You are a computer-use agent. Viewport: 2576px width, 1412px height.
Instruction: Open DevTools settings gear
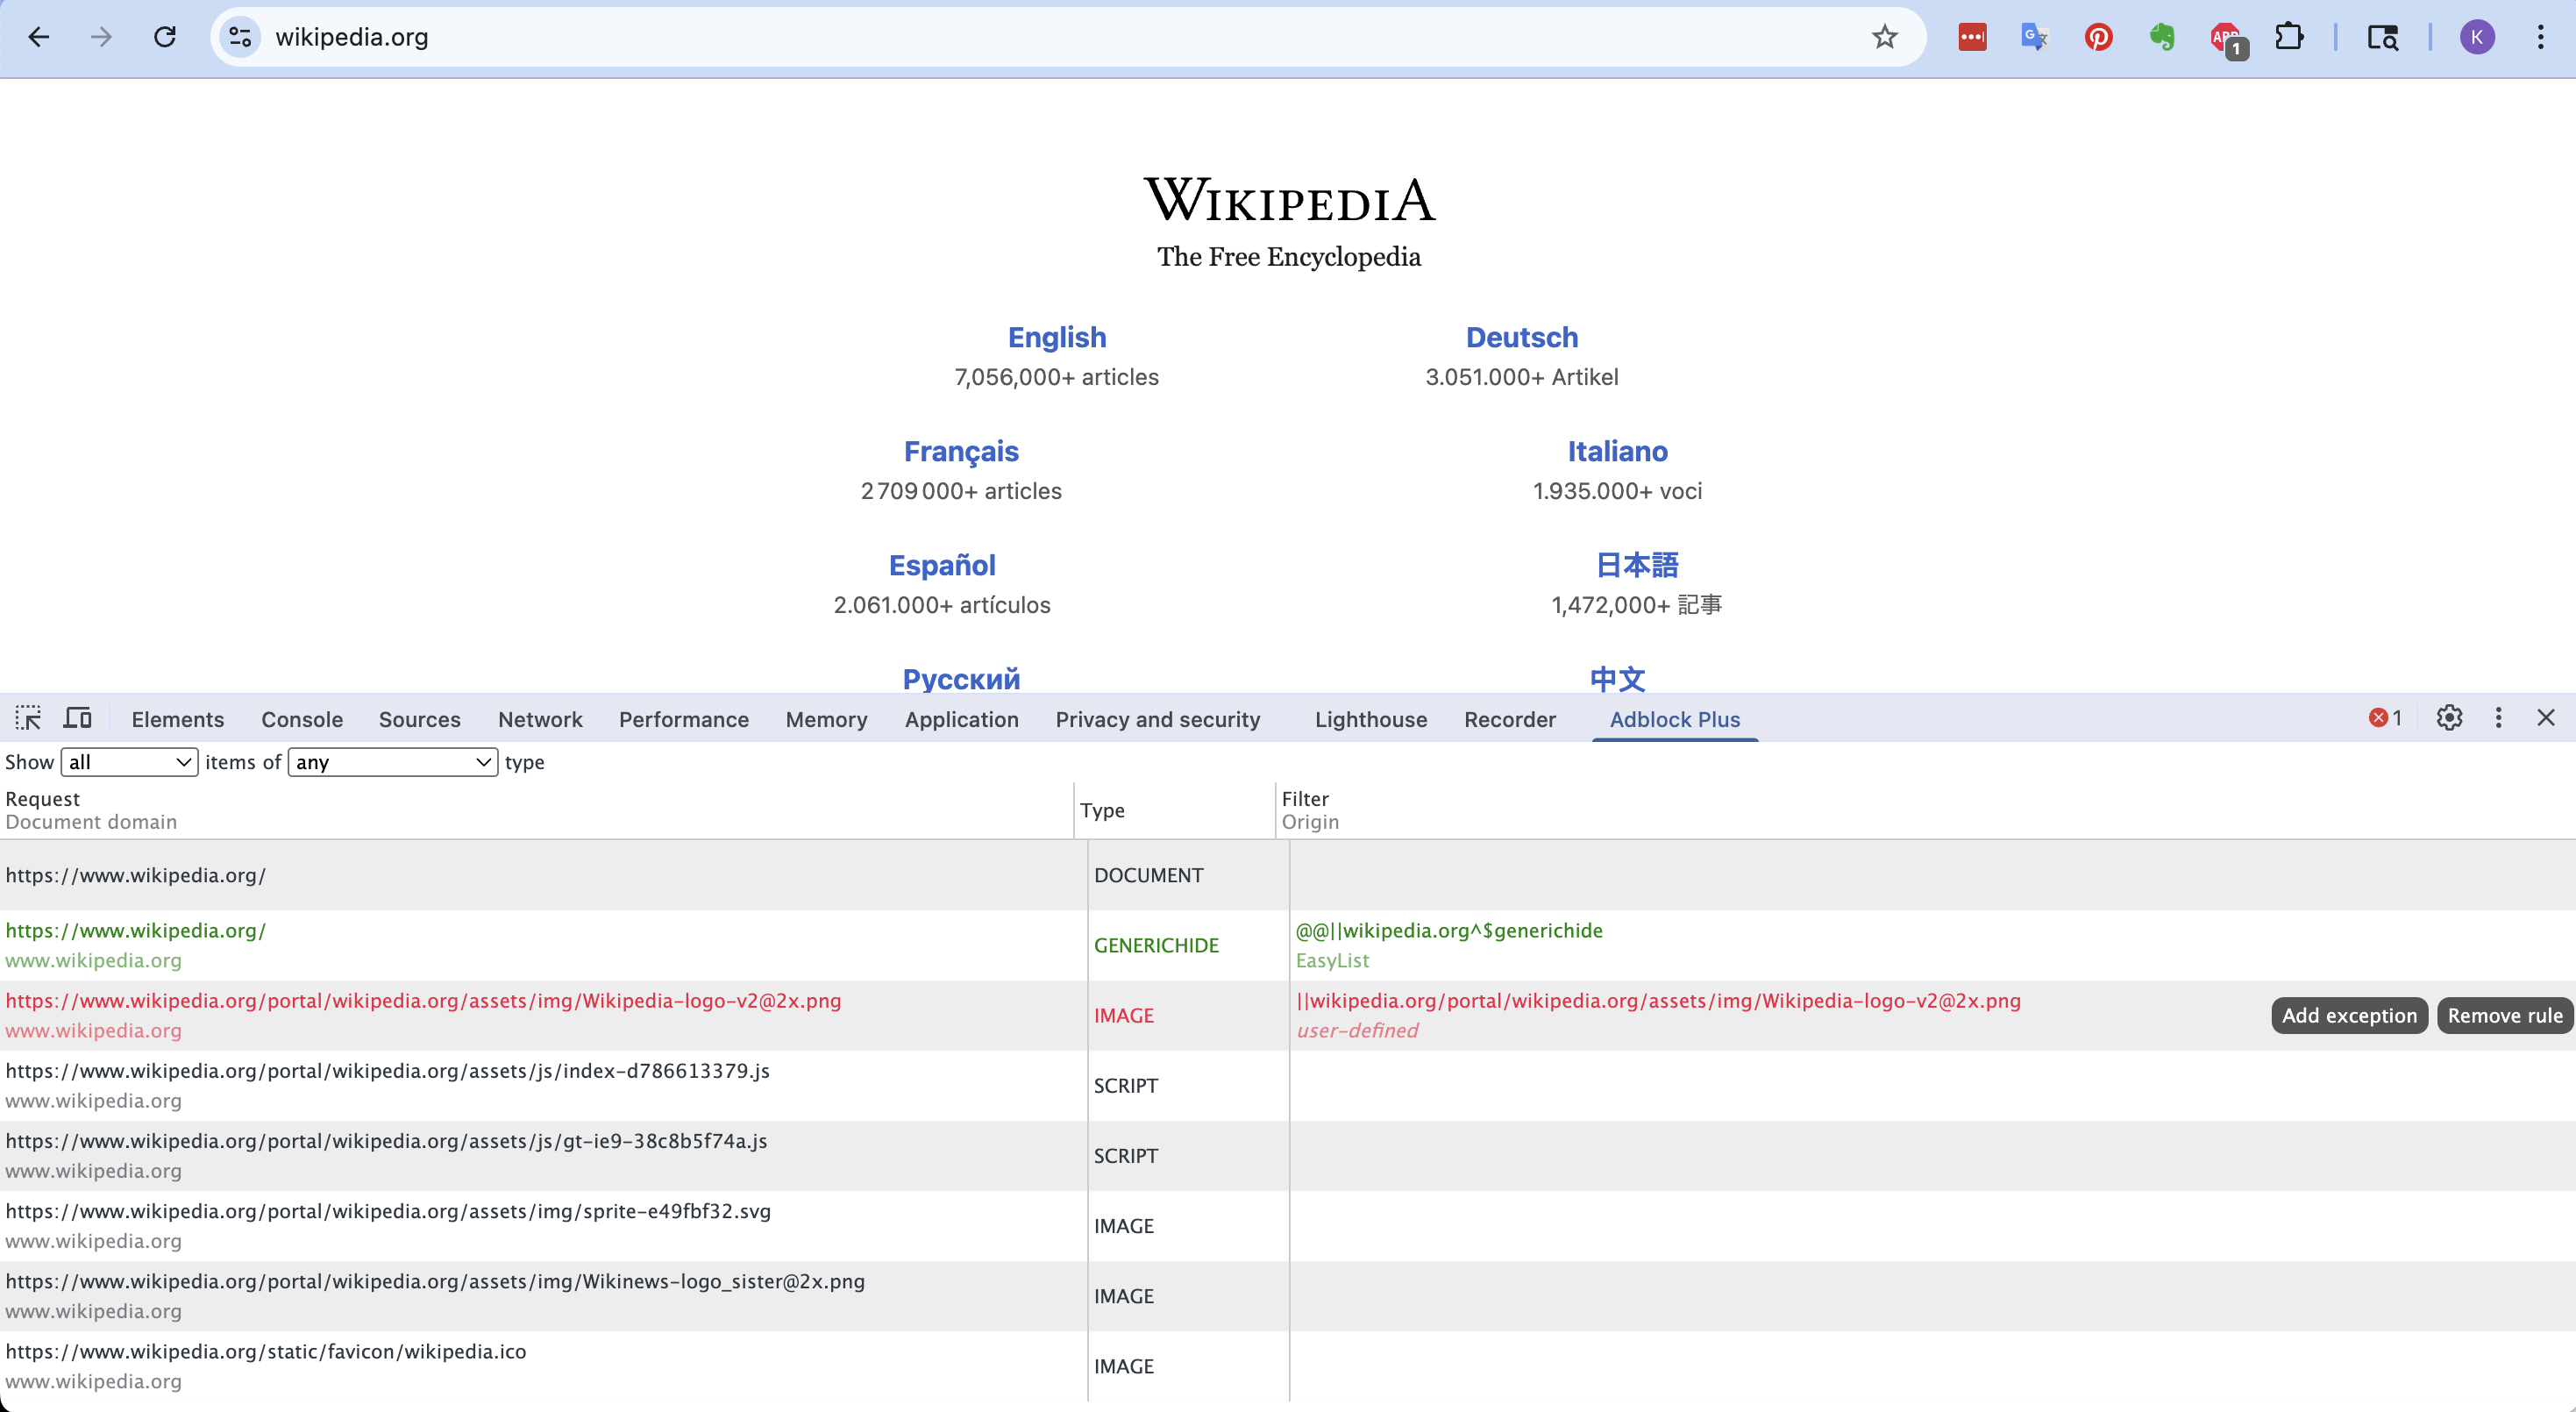[2449, 718]
